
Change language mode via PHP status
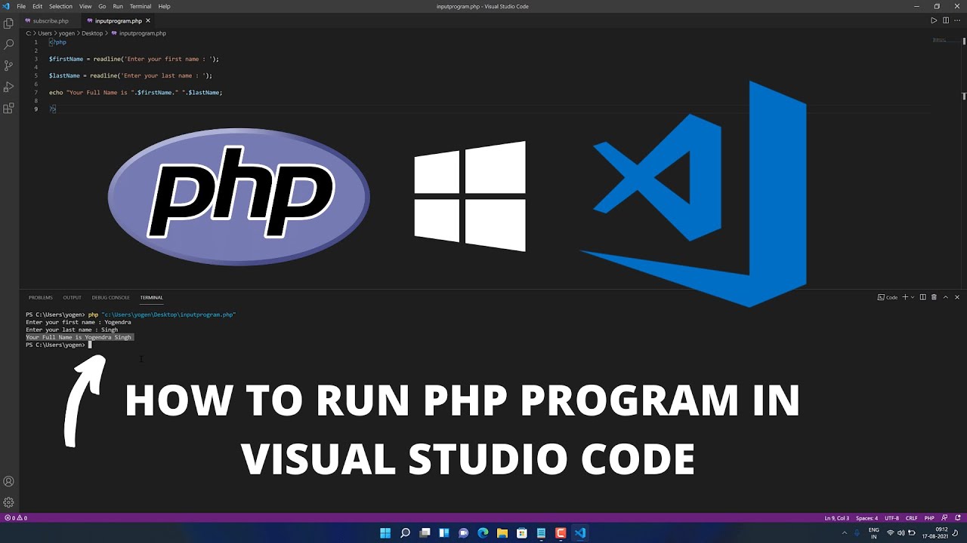[x=930, y=518]
